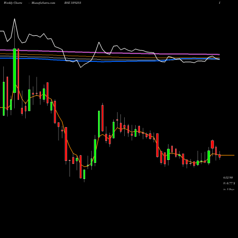Click the 612.99 price value
Image resolution: width=238 pixels, height=238 pixels.
point(228,178)
